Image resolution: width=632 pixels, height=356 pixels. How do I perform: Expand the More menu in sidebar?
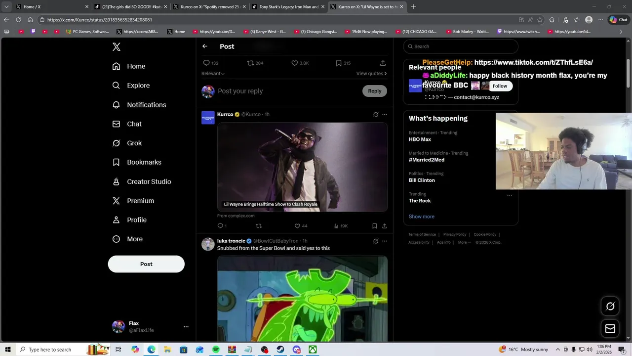click(127, 239)
